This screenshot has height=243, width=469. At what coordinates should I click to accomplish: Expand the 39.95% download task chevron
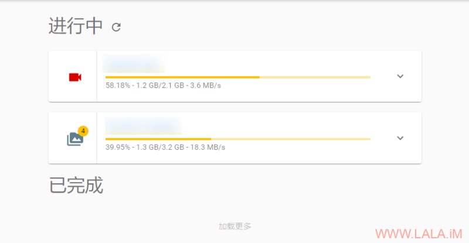pyautogui.click(x=400, y=138)
